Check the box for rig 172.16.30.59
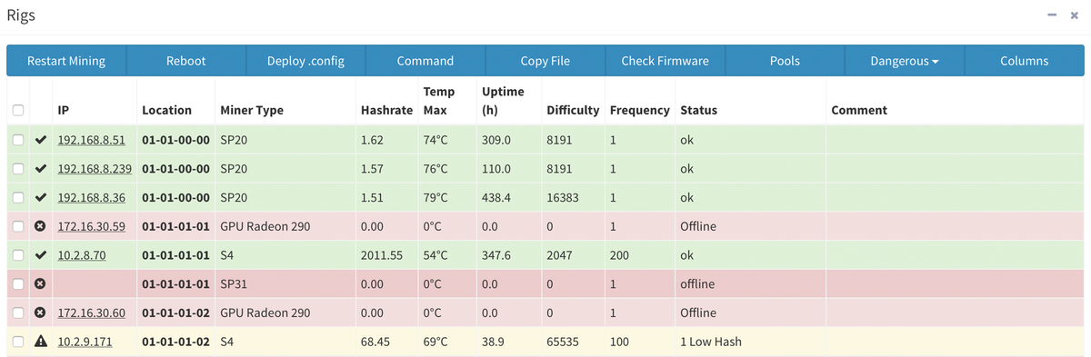1091x357 pixels. 18,226
